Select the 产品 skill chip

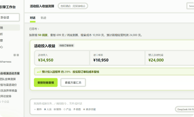tap(67, 109)
